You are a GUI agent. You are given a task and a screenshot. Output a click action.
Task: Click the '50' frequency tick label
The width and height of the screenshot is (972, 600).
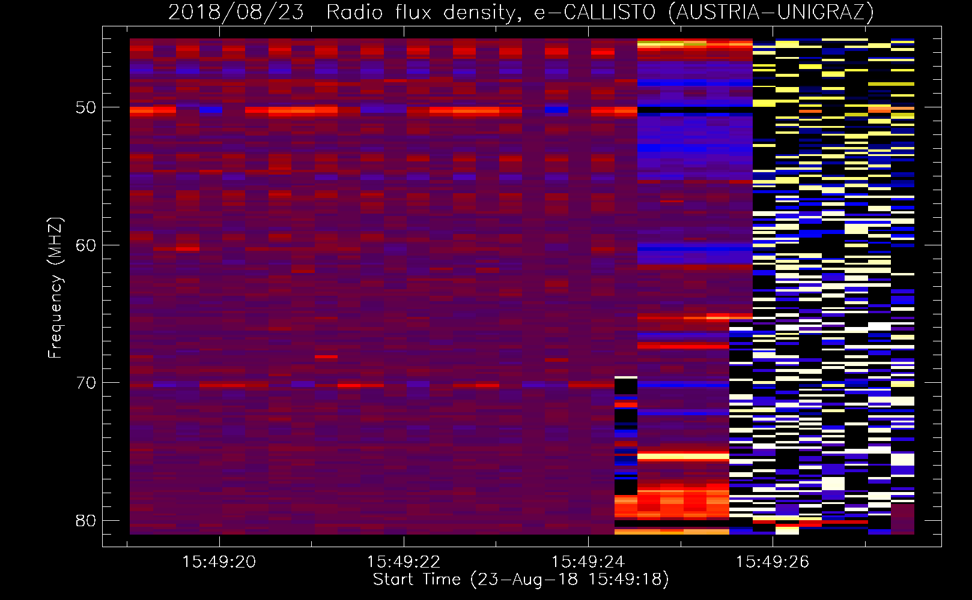[87, 107]
